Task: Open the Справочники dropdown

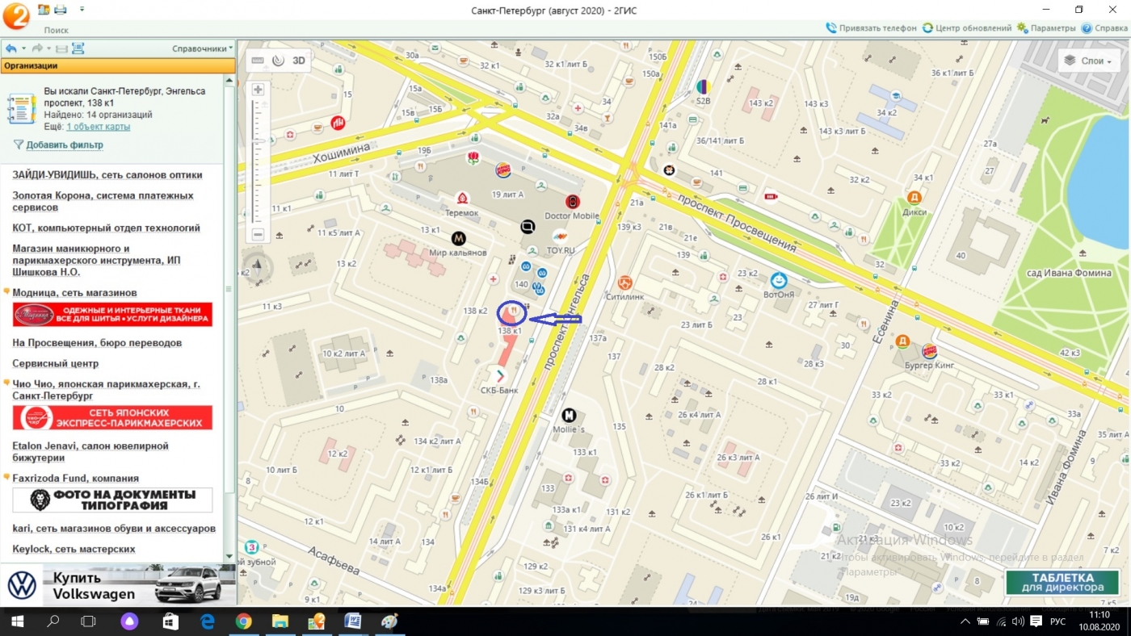Action: pyautogui.click(x=202, y=48)
